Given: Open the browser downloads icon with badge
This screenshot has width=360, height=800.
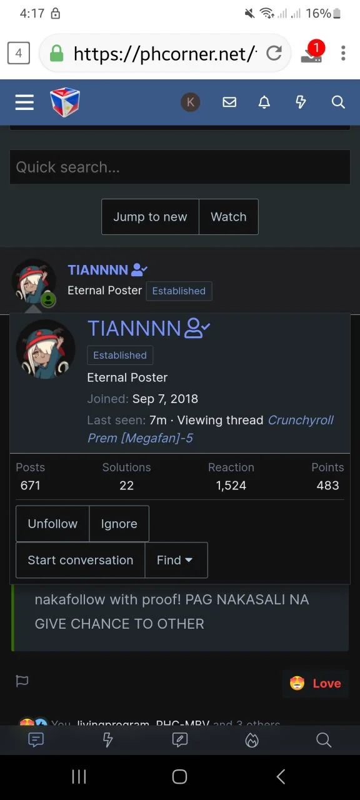Looking at the screenshot, I should pos(312,53).
